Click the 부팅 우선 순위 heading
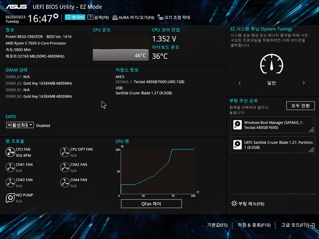This screenshot has width=319, height=239. (244, 101)
